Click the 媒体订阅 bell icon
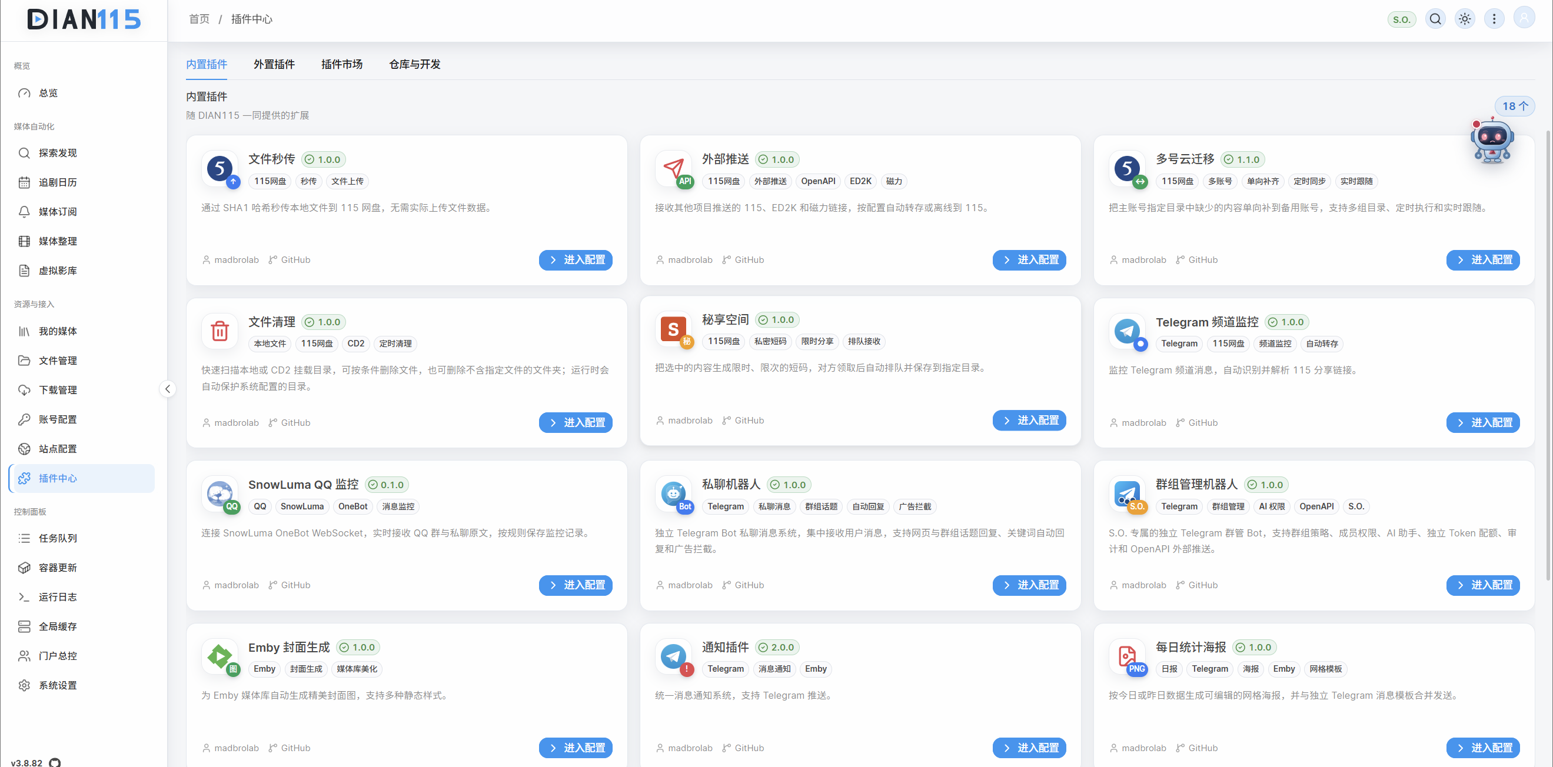 tap(24, 212)
